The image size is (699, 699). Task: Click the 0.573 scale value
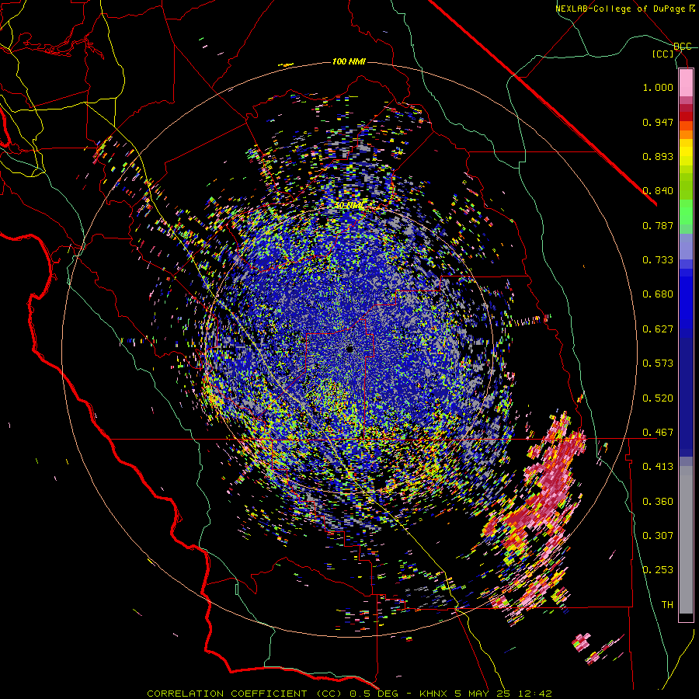pyautogui.click(x=658, y=363)
